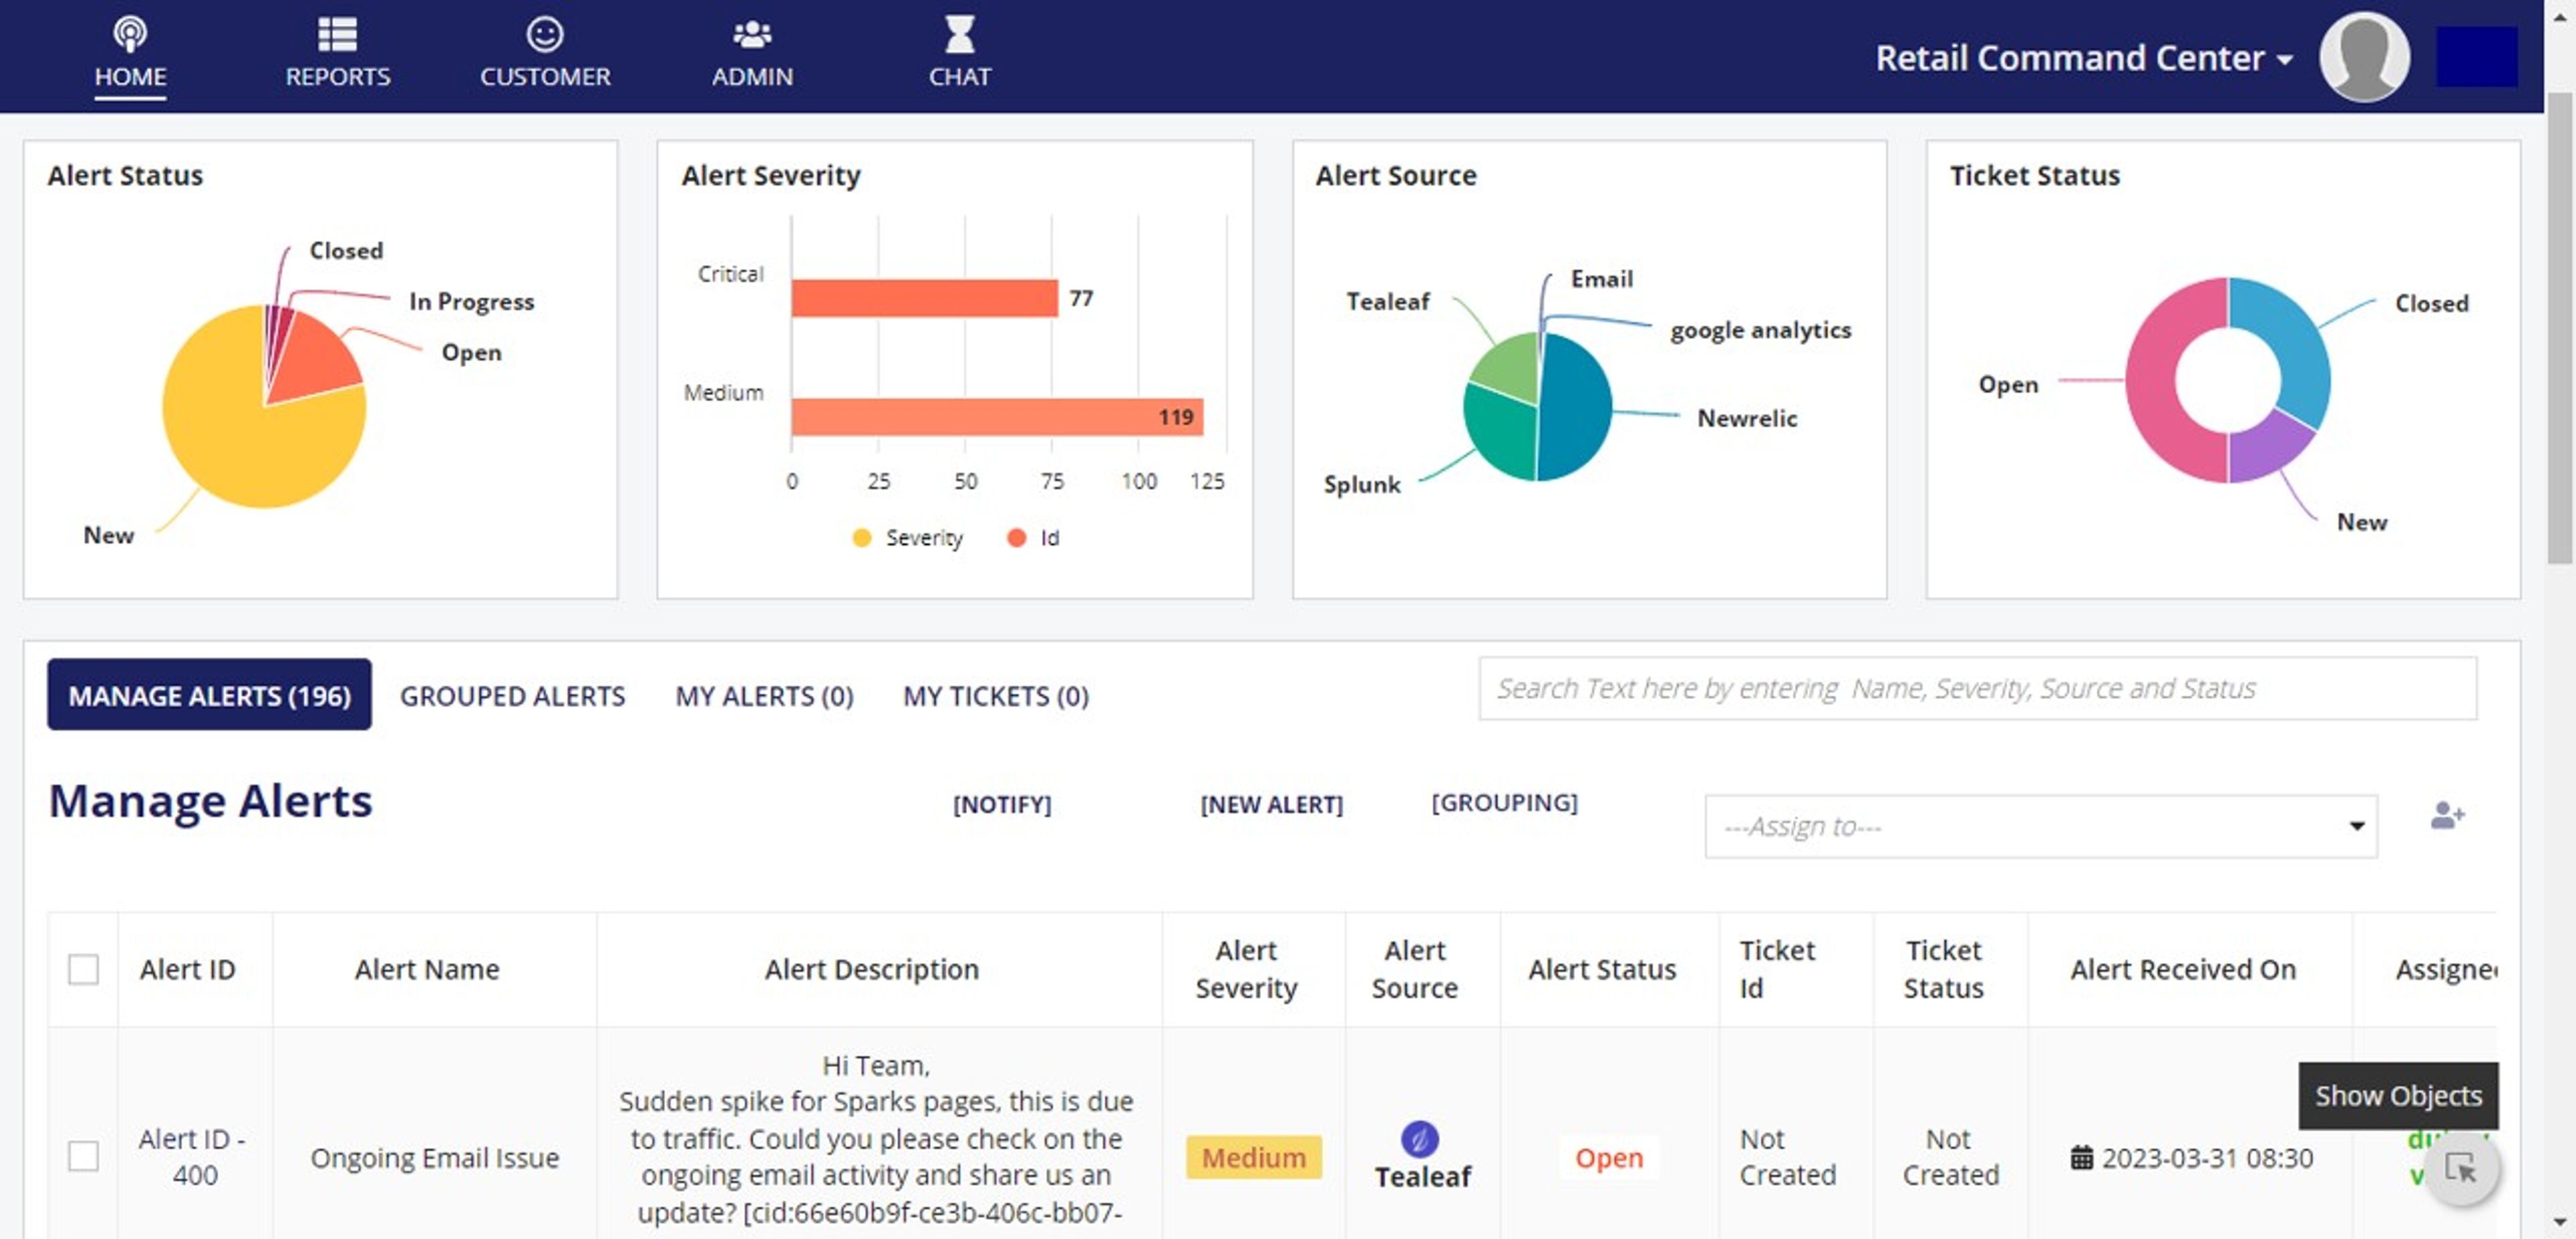
Task: Click the alert search text field
Action: coord(1977,689)
